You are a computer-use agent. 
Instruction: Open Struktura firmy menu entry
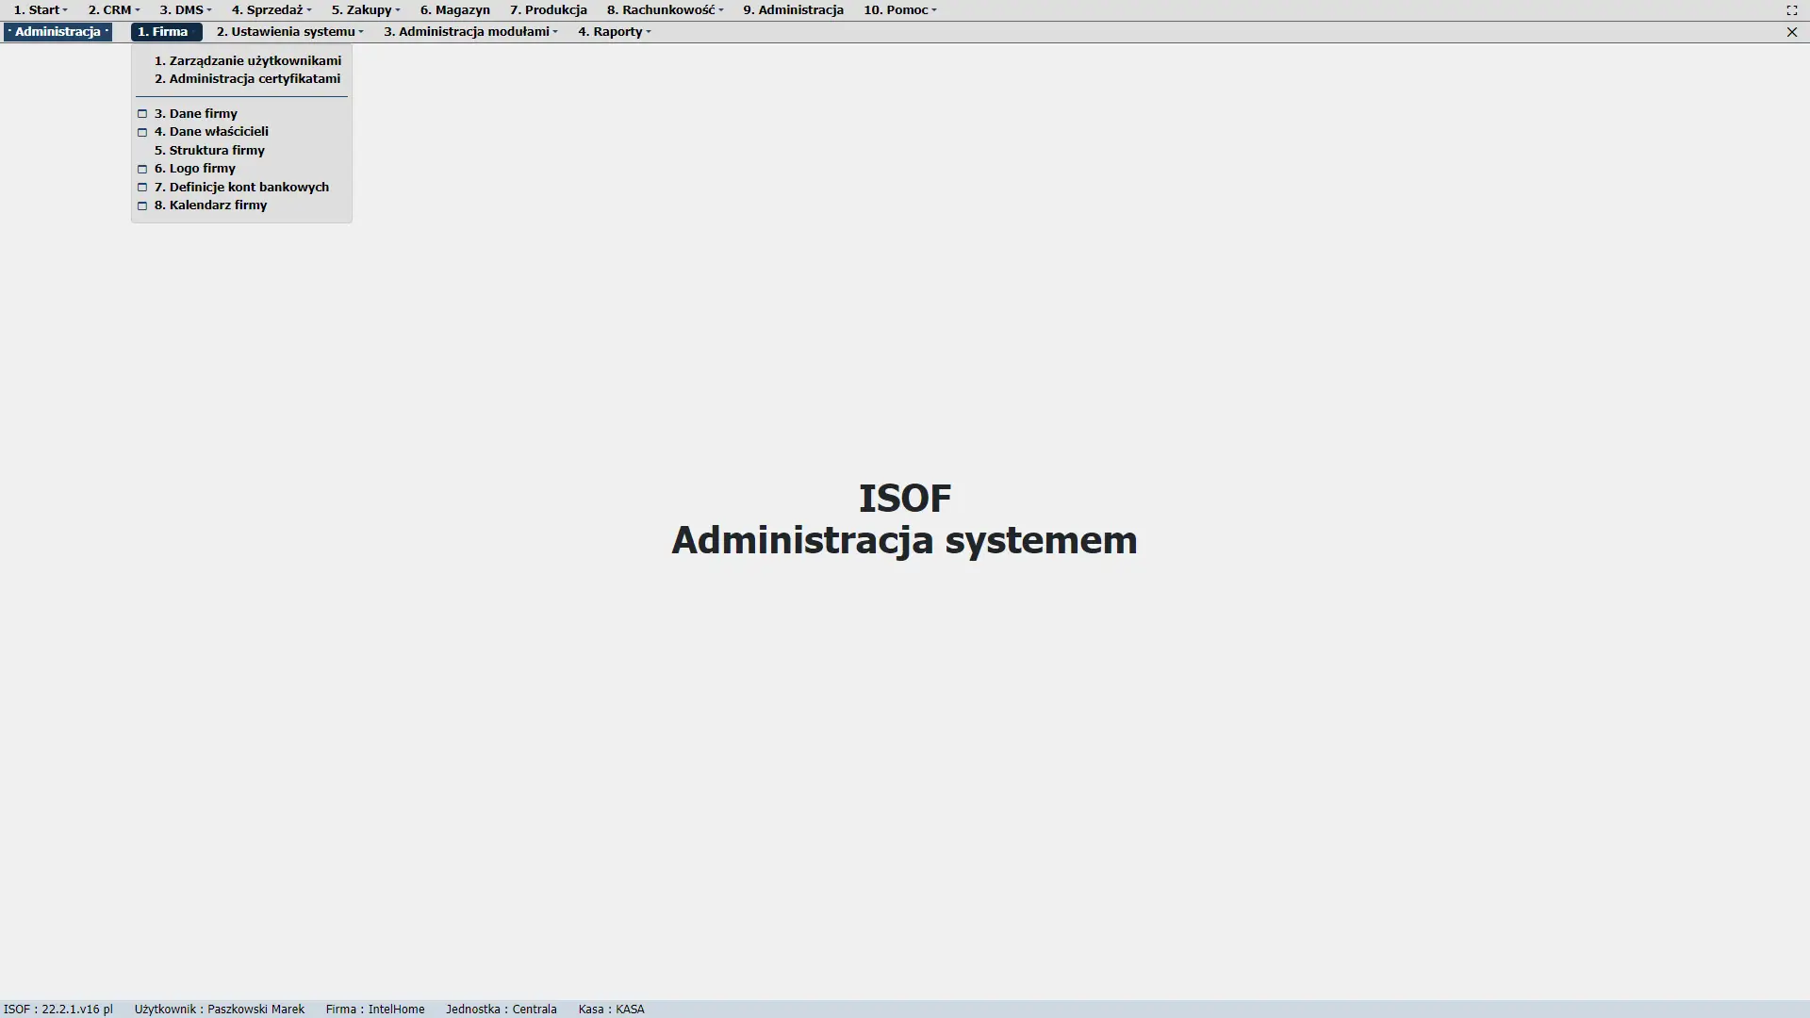(209, 151)
